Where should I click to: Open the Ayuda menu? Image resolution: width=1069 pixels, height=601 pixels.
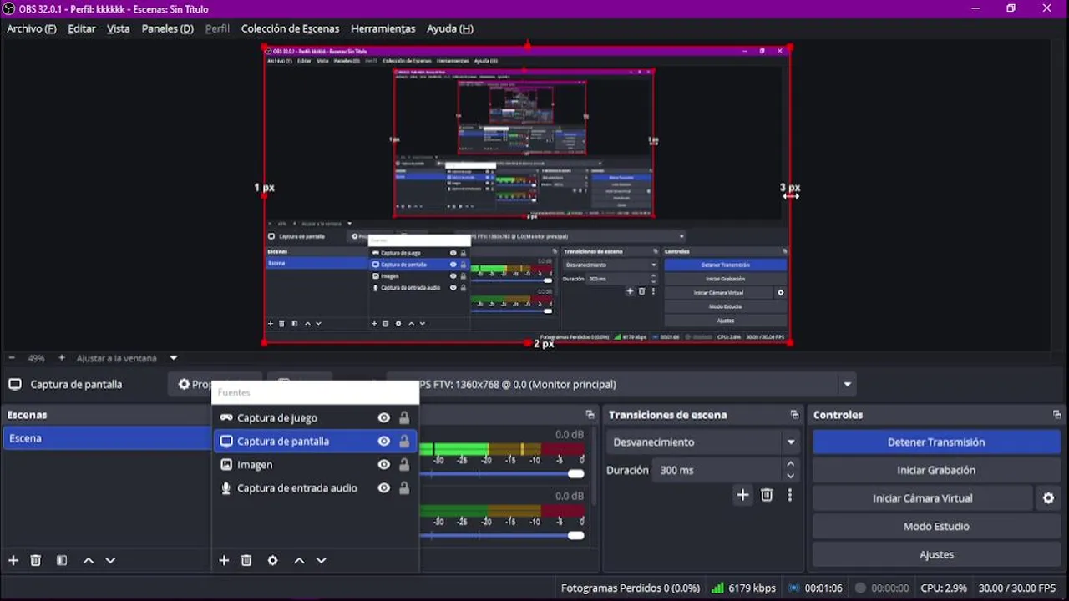click(450, 28)
